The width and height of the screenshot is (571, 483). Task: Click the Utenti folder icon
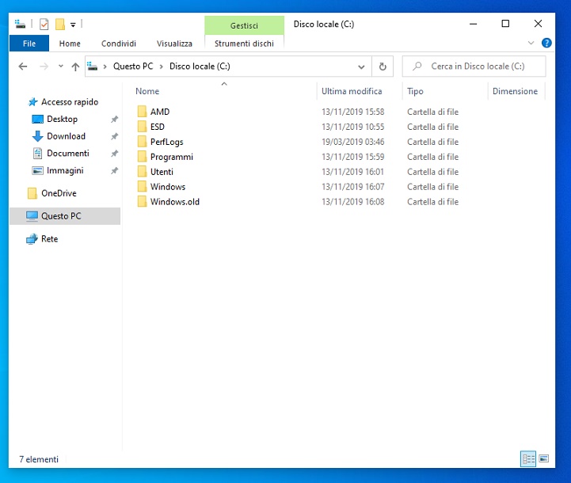[142, 172]
